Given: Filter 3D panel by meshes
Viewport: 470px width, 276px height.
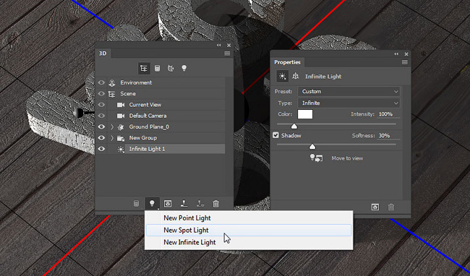Looking at the screenshot, I should [157, 68].
